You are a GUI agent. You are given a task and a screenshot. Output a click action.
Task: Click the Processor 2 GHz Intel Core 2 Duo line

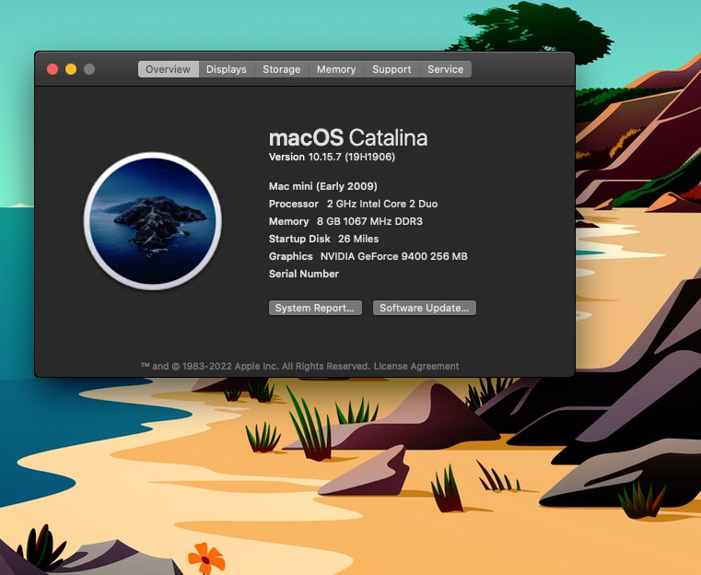point(353,204)
